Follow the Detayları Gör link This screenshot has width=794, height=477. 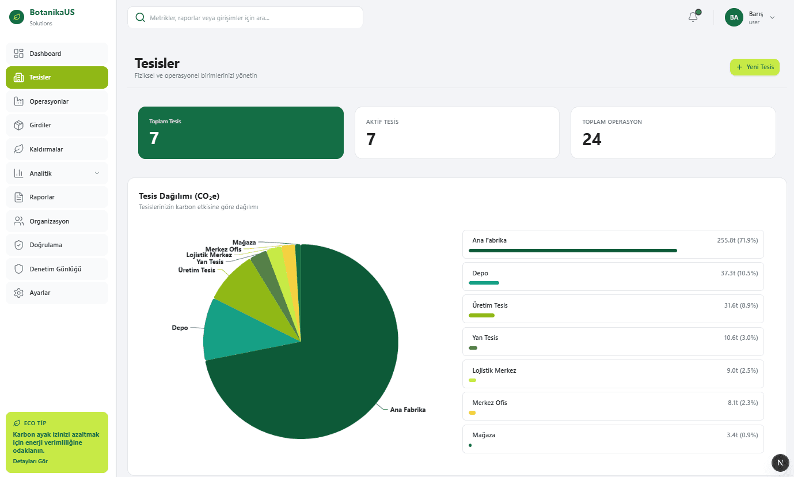tap(30, 461)
